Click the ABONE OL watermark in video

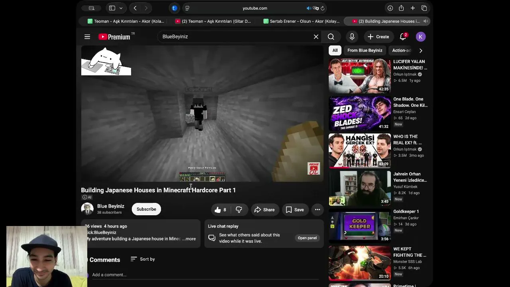[x=314, y=169]
